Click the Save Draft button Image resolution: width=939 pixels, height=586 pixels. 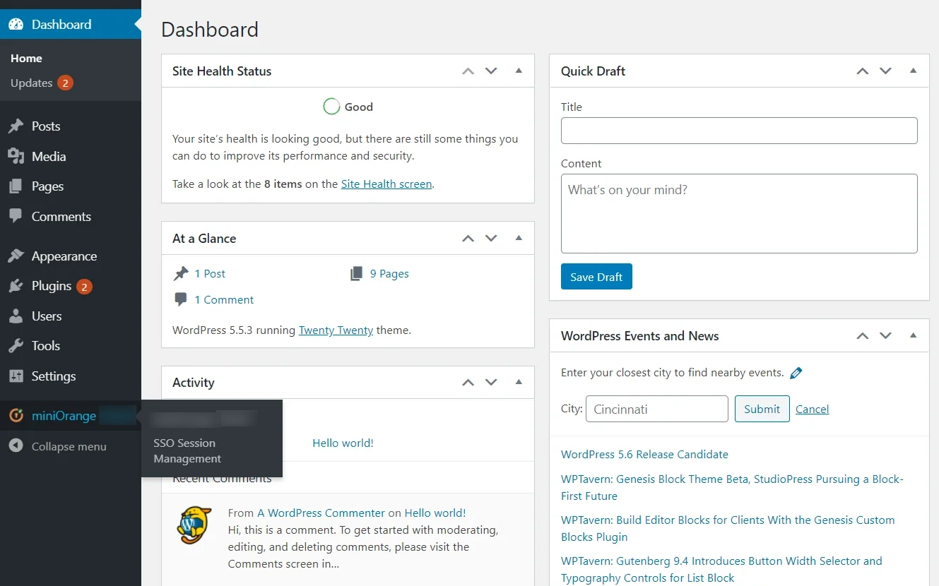coord(596,277)
